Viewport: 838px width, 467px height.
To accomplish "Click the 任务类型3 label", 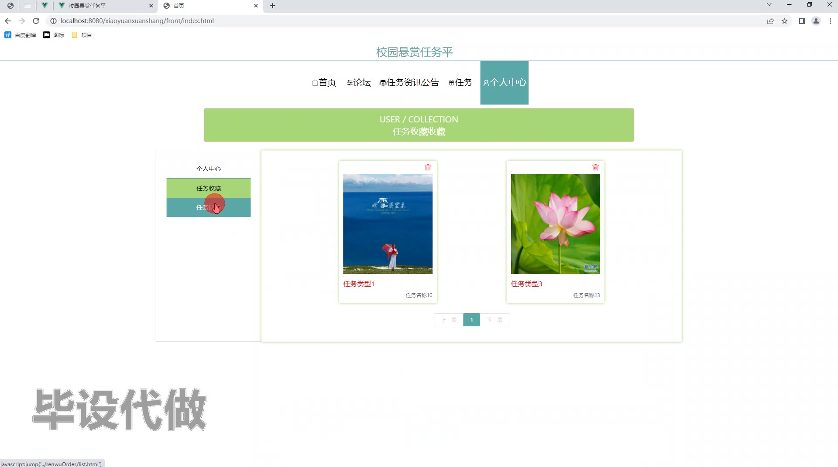I will coord(526,284).
